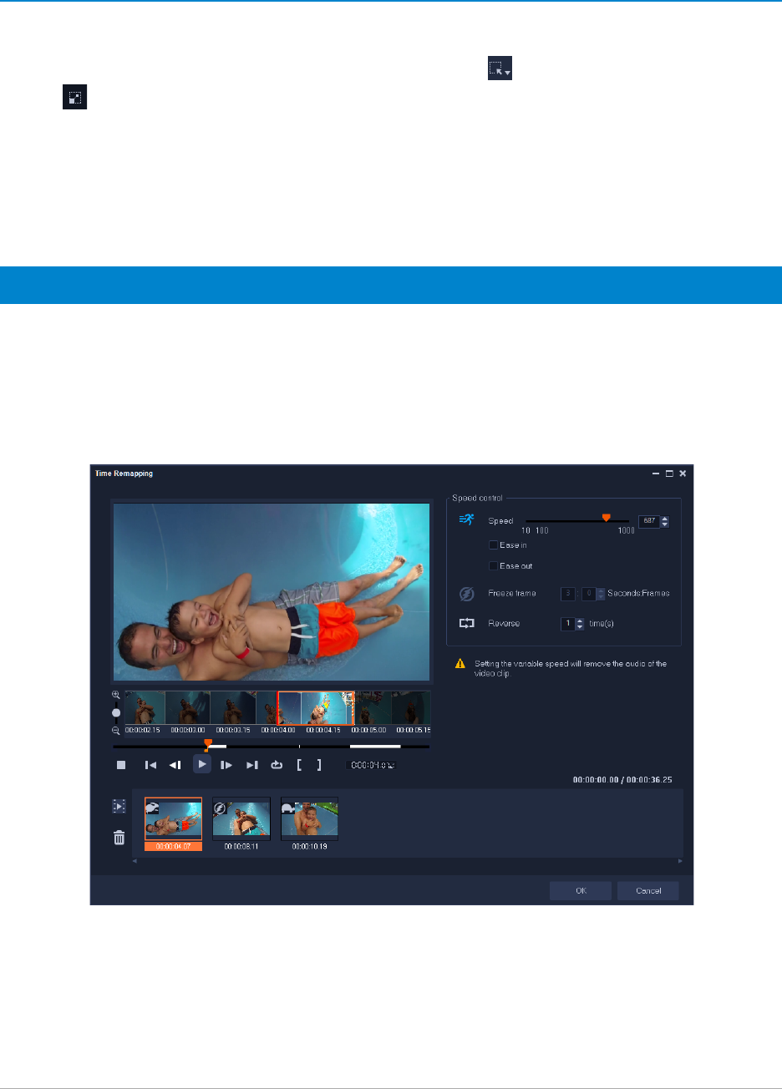Set Mark-in with the left bracket icon
The height and width of the screenshot is (1089, 782).
click(300, 764)
